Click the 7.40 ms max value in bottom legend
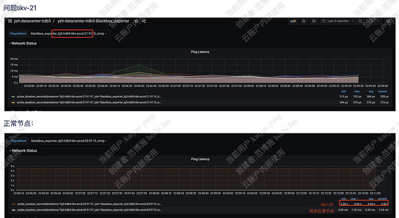This screenshot has width=399, height=218. pyautogui.click(x=357, y=210)
